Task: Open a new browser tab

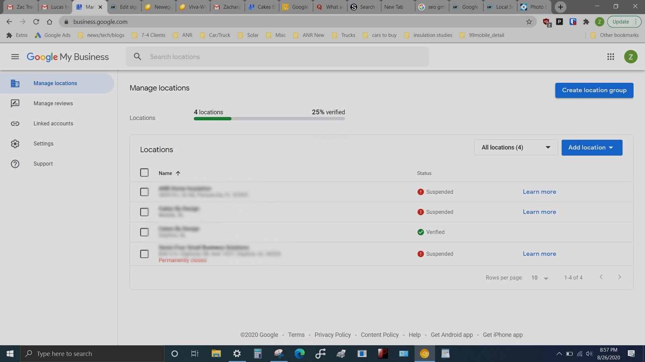Action: 560,7
